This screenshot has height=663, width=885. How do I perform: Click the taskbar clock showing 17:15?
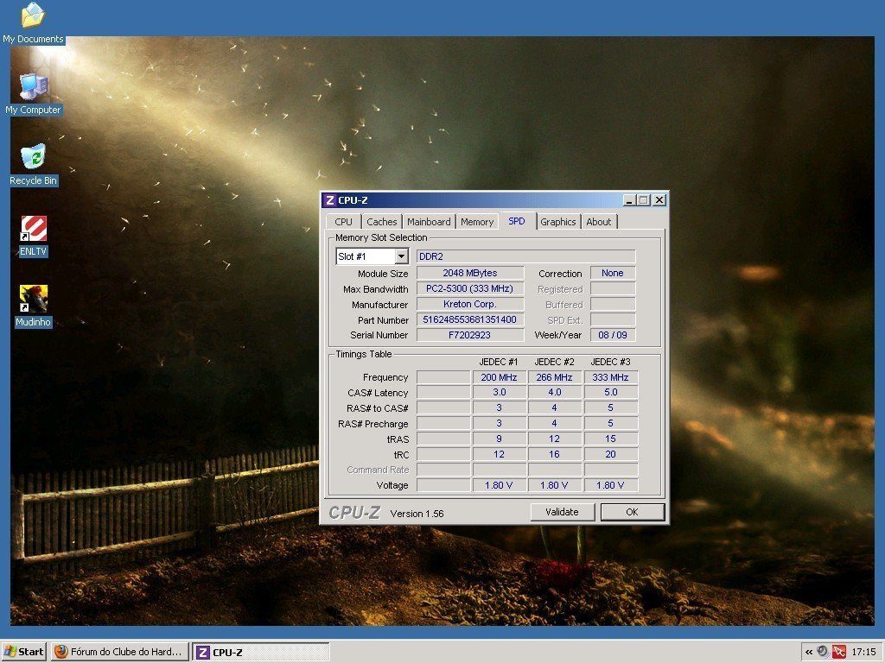pos(863,653)
